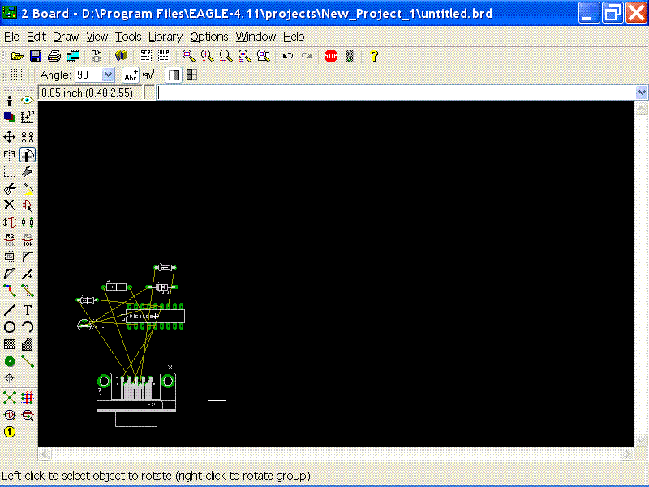Select the Rectangle tool
649x487 pixels.
[10, 344]
